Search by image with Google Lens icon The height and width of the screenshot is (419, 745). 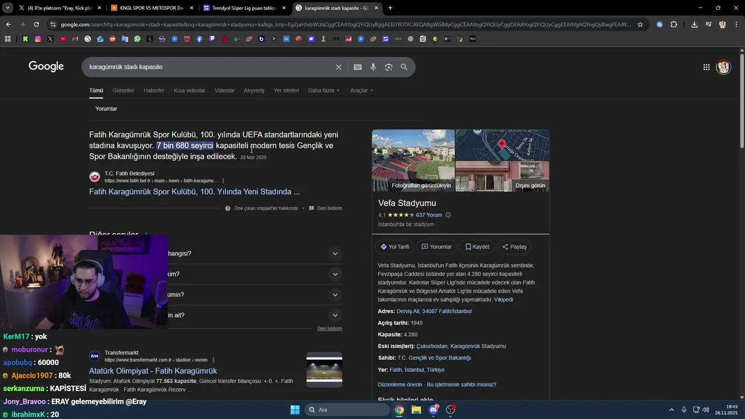[389, 67]
